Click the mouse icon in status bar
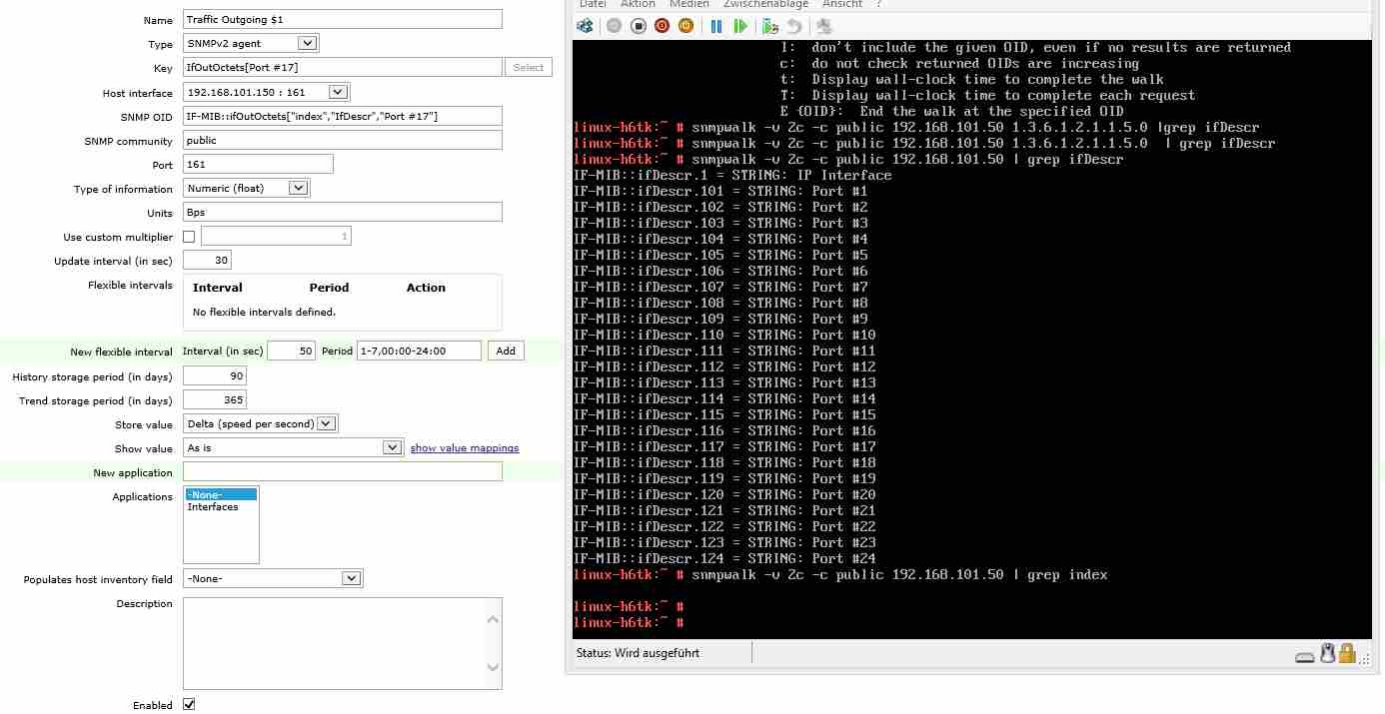Viewport: 1385px width, 714px height. (1327, 654)
